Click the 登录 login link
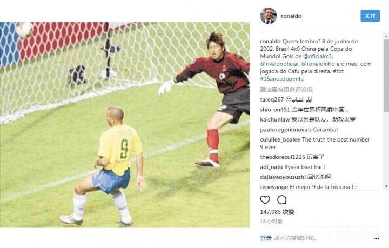This screenshot has width=389, height=248. (x=266, y=238)
